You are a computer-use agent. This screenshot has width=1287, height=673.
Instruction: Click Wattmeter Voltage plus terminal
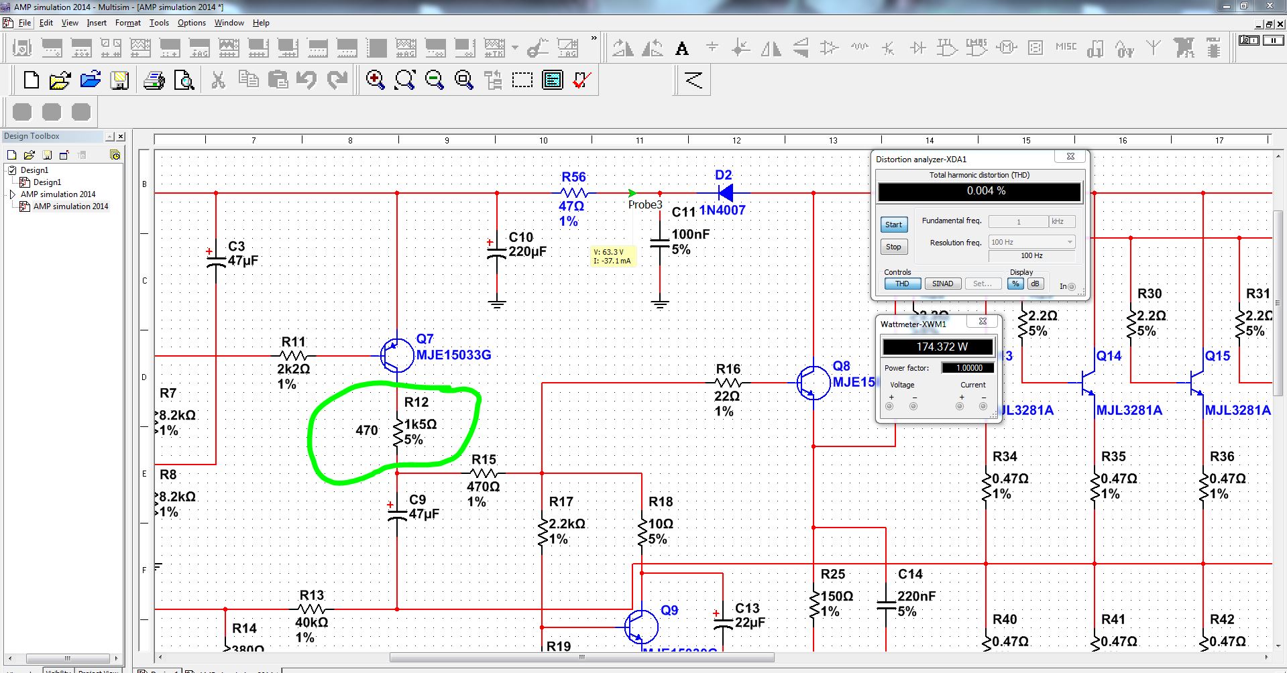890,406
